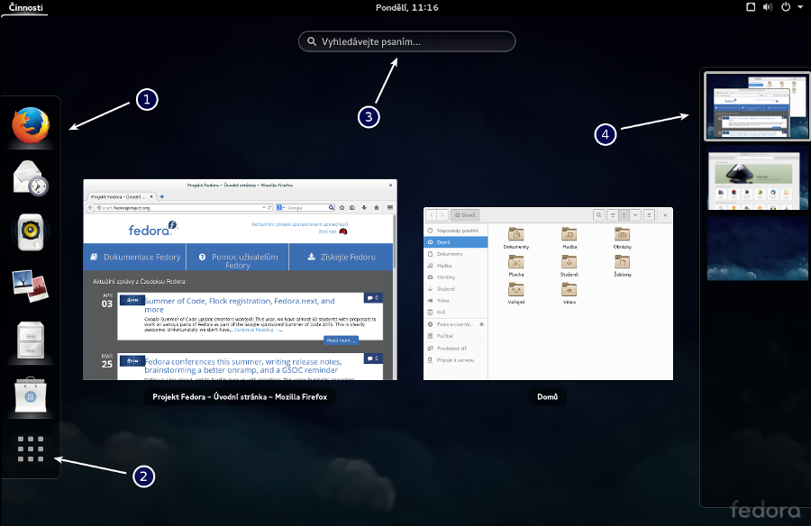The width and height of the screenshot is (811, 526).
Task: Open the Files cabinet icon in dash
Action: click(31, 340)
